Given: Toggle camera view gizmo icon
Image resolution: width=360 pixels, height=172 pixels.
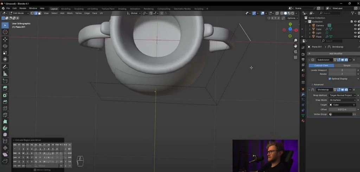Looking at the screenshot, I should [x=295, y=52].
